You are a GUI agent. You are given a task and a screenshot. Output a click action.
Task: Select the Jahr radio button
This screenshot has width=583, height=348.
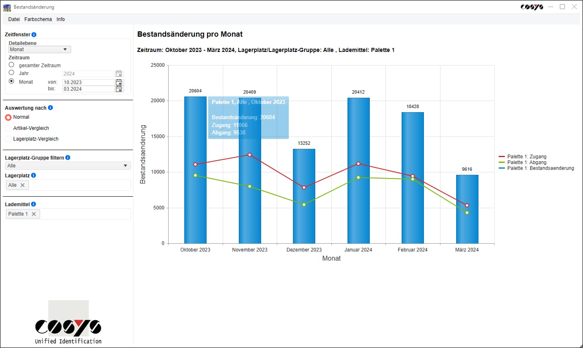[12, 73]
